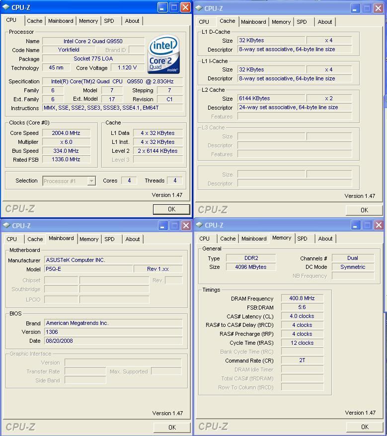The image size is (387, 436).
Task: Click OK in the top-left CPU window
Action: (171, 209)
